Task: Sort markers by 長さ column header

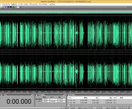Action: click(111, 98)
